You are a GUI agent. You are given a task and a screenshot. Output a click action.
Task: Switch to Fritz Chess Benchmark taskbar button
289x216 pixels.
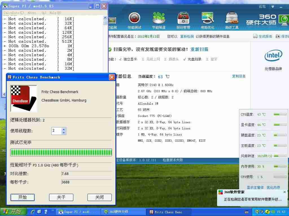click(x=168, y=212)
